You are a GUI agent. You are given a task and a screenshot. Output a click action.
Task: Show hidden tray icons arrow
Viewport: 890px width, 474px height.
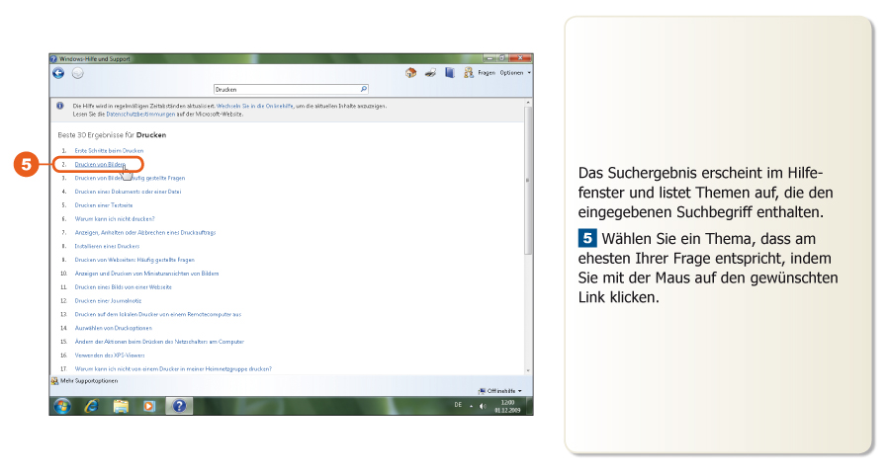[x=470, y=406]
